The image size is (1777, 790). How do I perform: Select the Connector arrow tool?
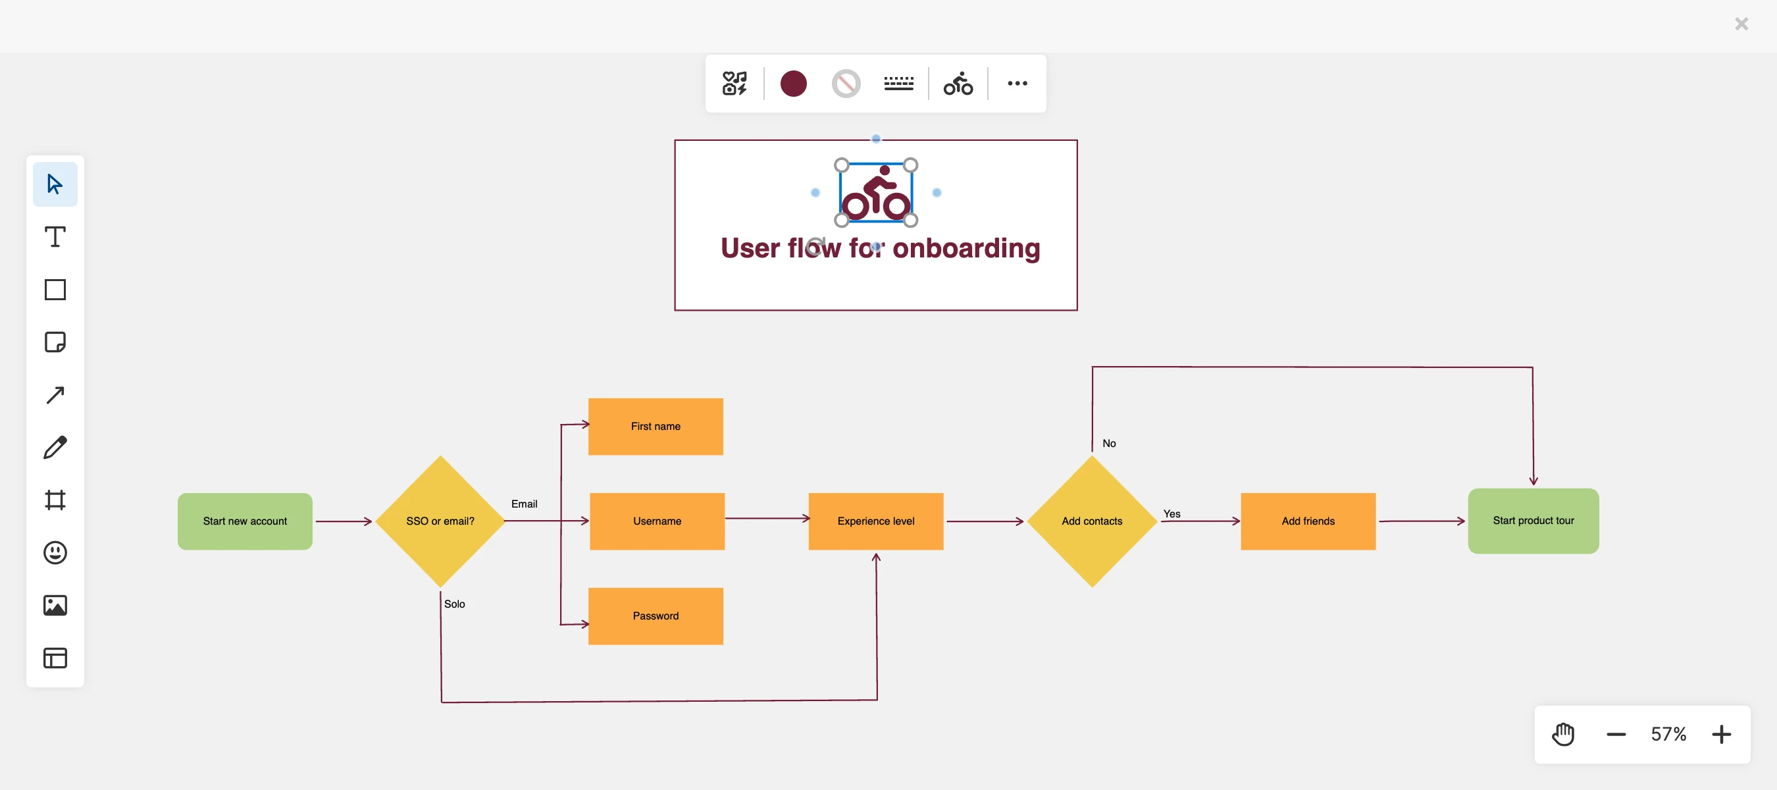(55, 394)
